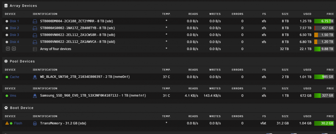This screenshot has width=336, height=134.
Task: Click the Array Devices database icon
Action: (6, 6)
